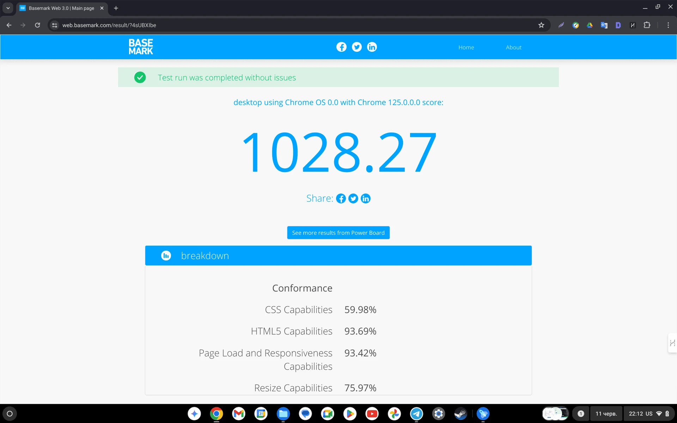Open the status tray showing 22:12
The image size is (677, 423).
tap(649, 413)
